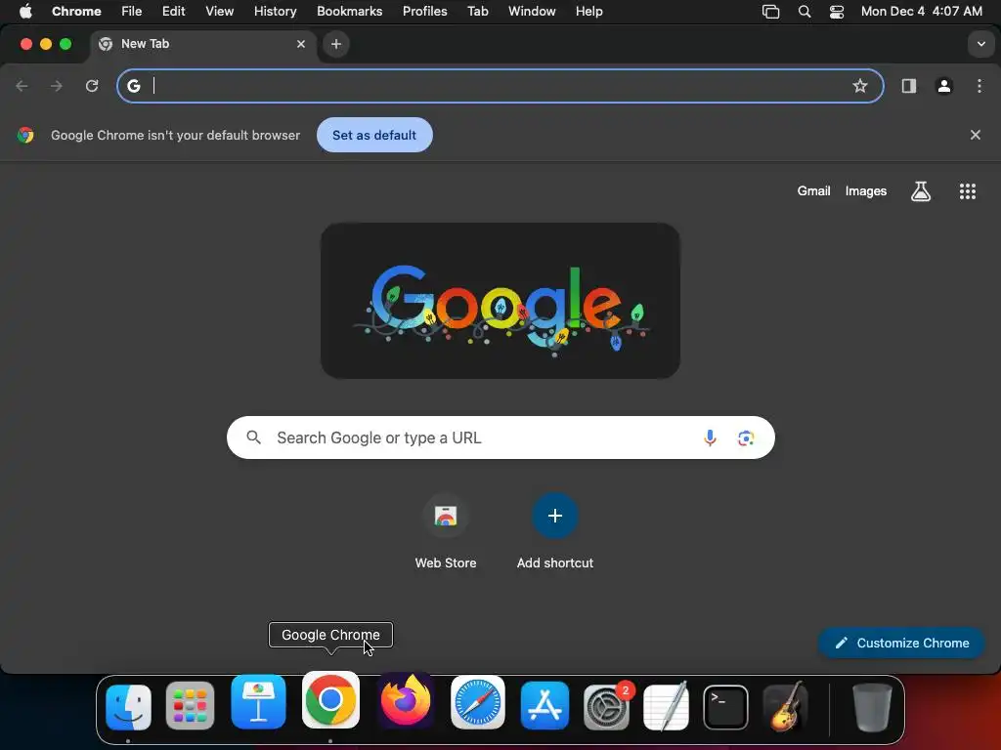1001x750 pixels.
Task: Open Finder from the Dock
Action: [x=128, y=706]
